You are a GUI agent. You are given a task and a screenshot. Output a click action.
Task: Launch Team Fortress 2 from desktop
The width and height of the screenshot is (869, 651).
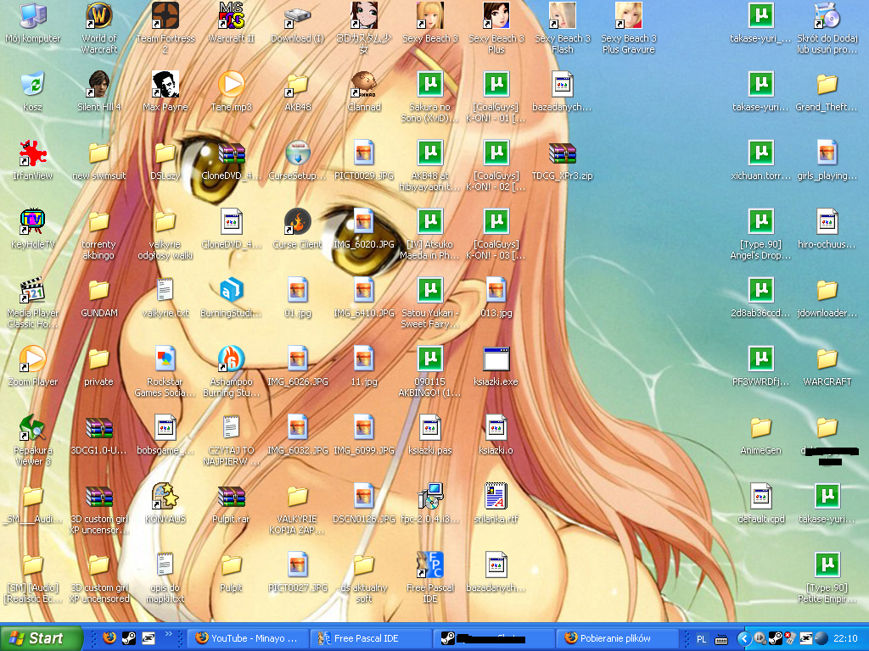[165, 16]
